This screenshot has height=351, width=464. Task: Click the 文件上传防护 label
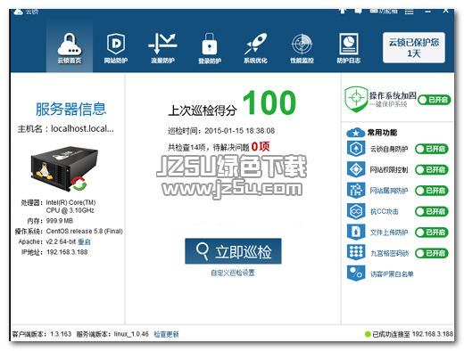[389, 233]
